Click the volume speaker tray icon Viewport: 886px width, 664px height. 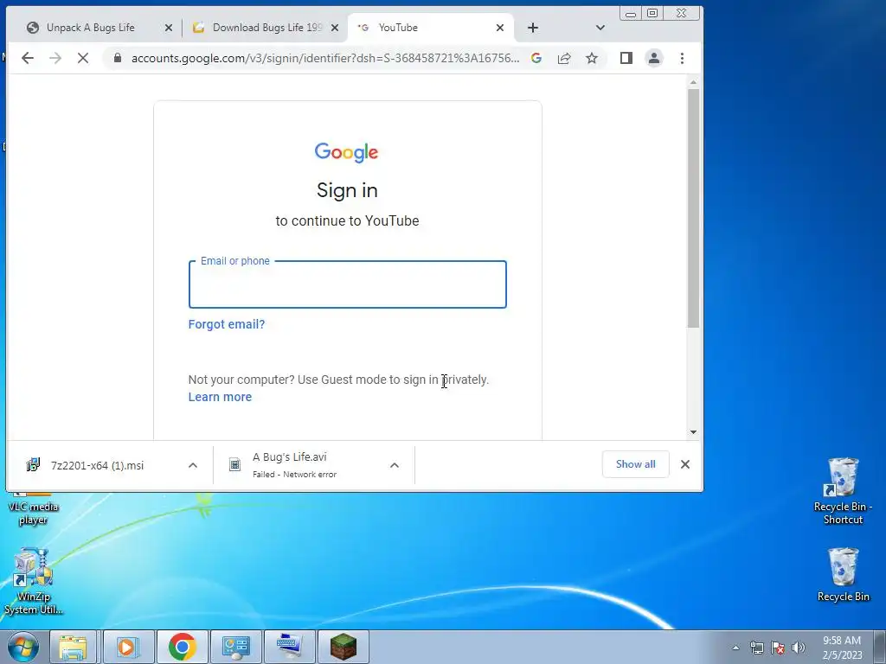pos(799,648)
